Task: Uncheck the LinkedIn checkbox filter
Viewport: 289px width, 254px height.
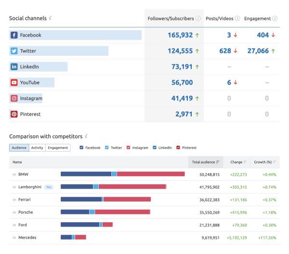Action: point(155,148)
